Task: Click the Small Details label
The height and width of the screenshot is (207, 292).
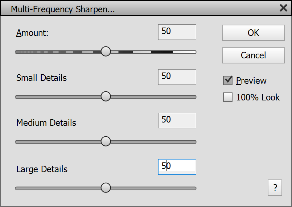Action: click(x=41, y=78)
